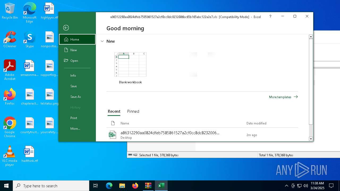Viewport: 340px width, 191px height.
Task: Open Skype desktop shortcut
Action: pyautogui.click(x=29, y=40)
